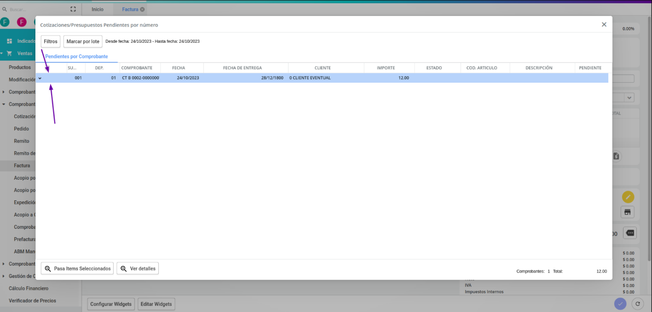Sort by COD. ARTICULO column header
Screen dimensions: 652x312
click(482, 68)
